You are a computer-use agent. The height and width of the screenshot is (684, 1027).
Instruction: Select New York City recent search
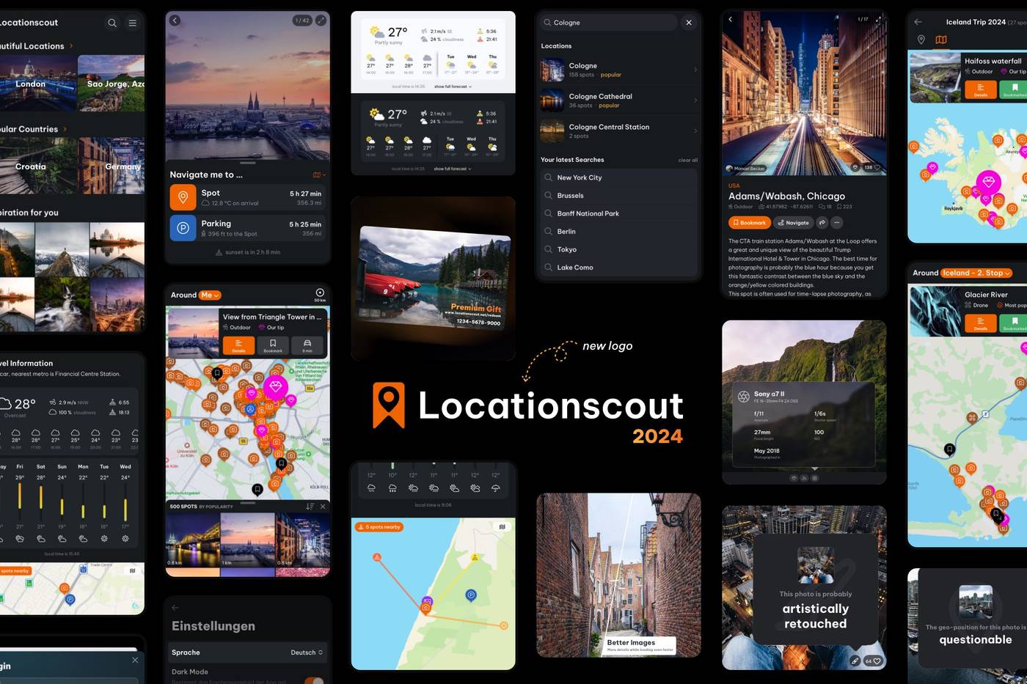pyautogui.click(x=619, y=177)
